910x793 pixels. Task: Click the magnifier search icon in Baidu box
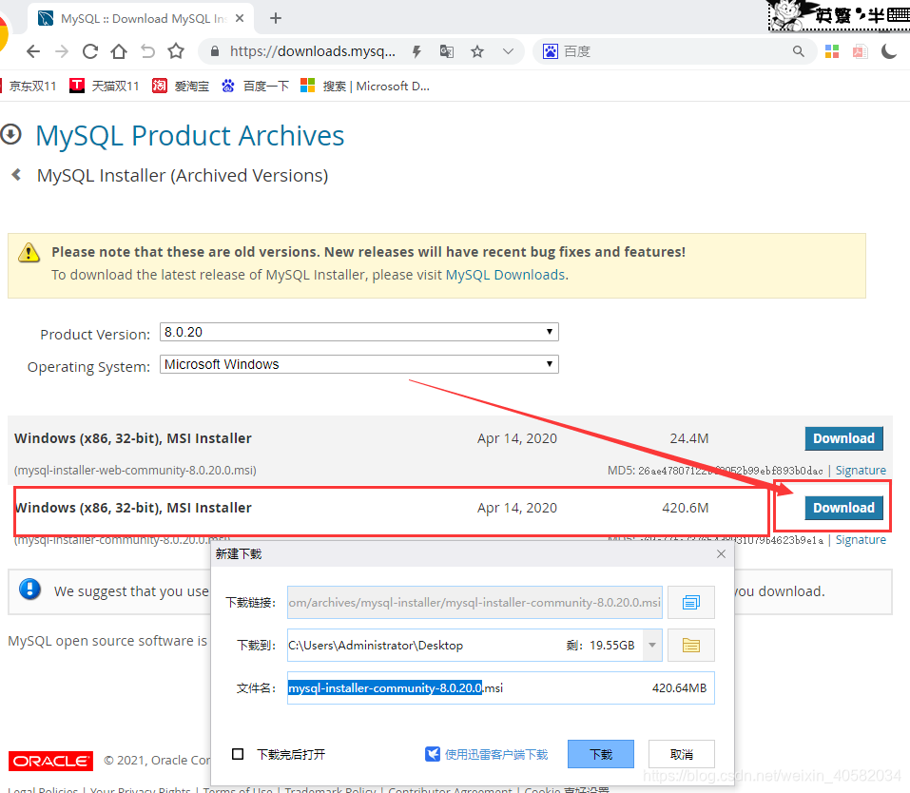click(x=799, y=51)
